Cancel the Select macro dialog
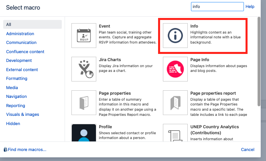Screen dimensions: 266x161 pyautogui.click(x=248, y=149)
